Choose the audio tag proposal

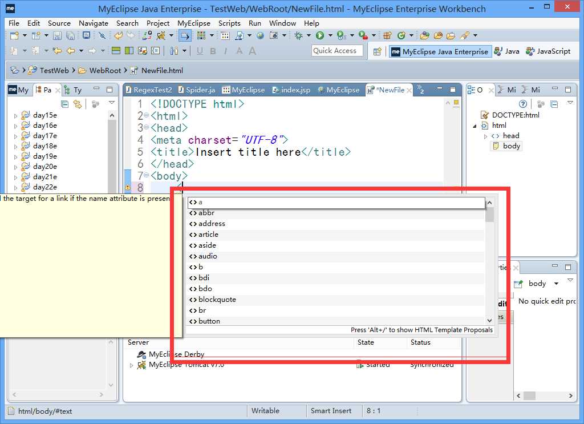(335, 256)
